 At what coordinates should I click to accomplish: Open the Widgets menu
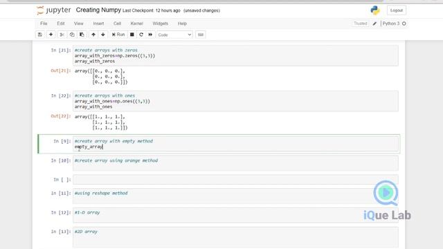tap(160, 24)
